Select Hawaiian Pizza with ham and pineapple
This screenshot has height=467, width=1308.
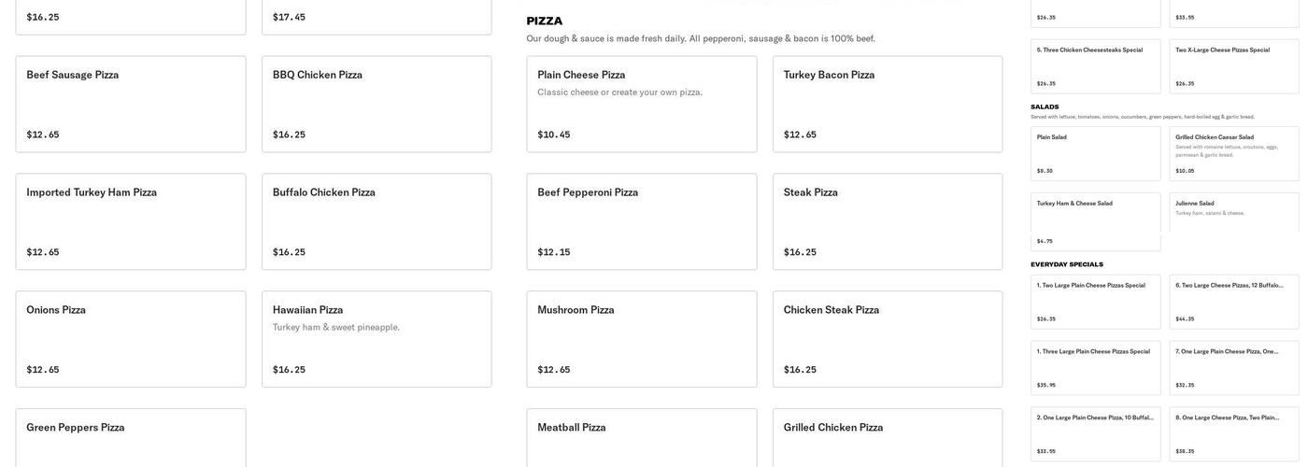(377, 339)
